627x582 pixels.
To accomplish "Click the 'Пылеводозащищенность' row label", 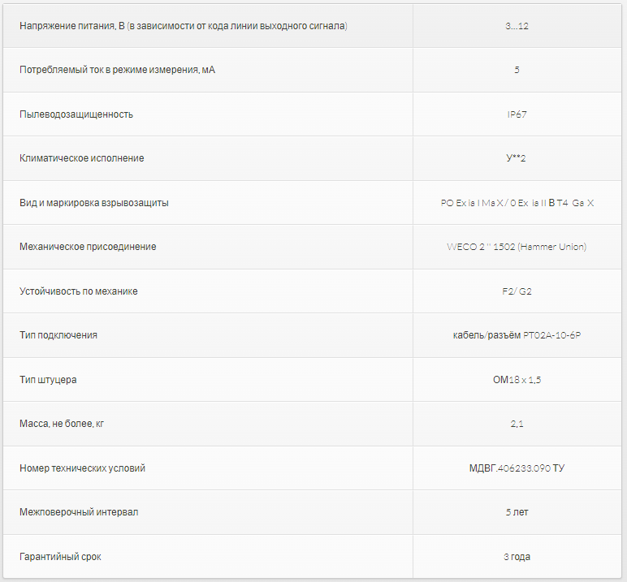I will coord(76,114).
